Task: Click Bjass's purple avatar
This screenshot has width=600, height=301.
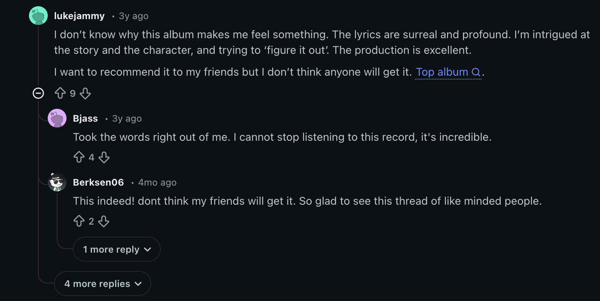Action: tap(57, 118)
